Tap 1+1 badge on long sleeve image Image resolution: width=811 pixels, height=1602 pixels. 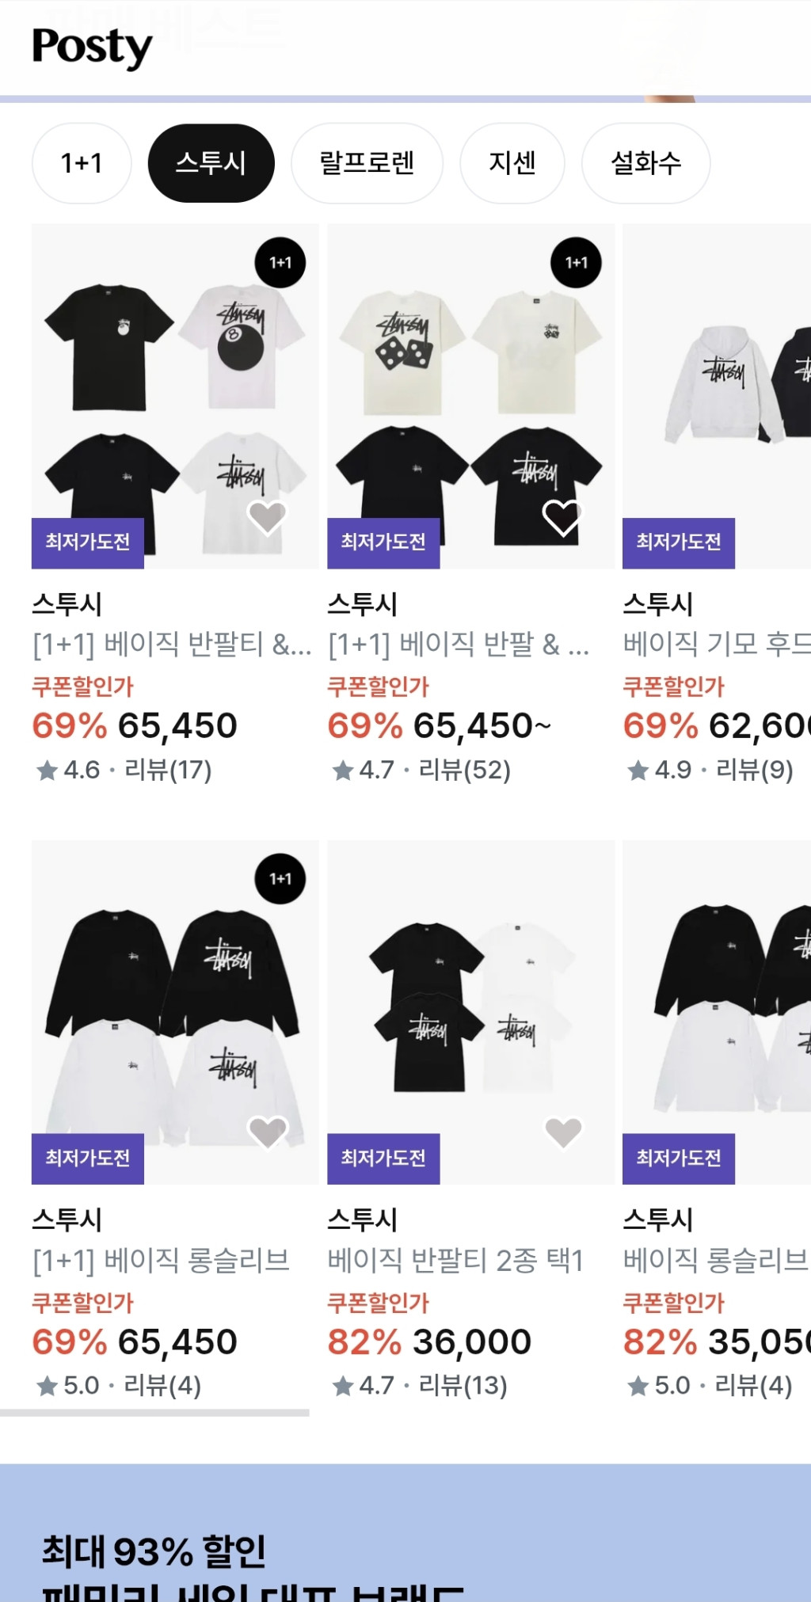(x=280, y=879)
